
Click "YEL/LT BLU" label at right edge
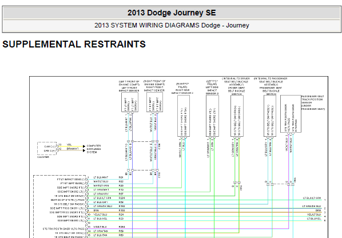(314, 215)
